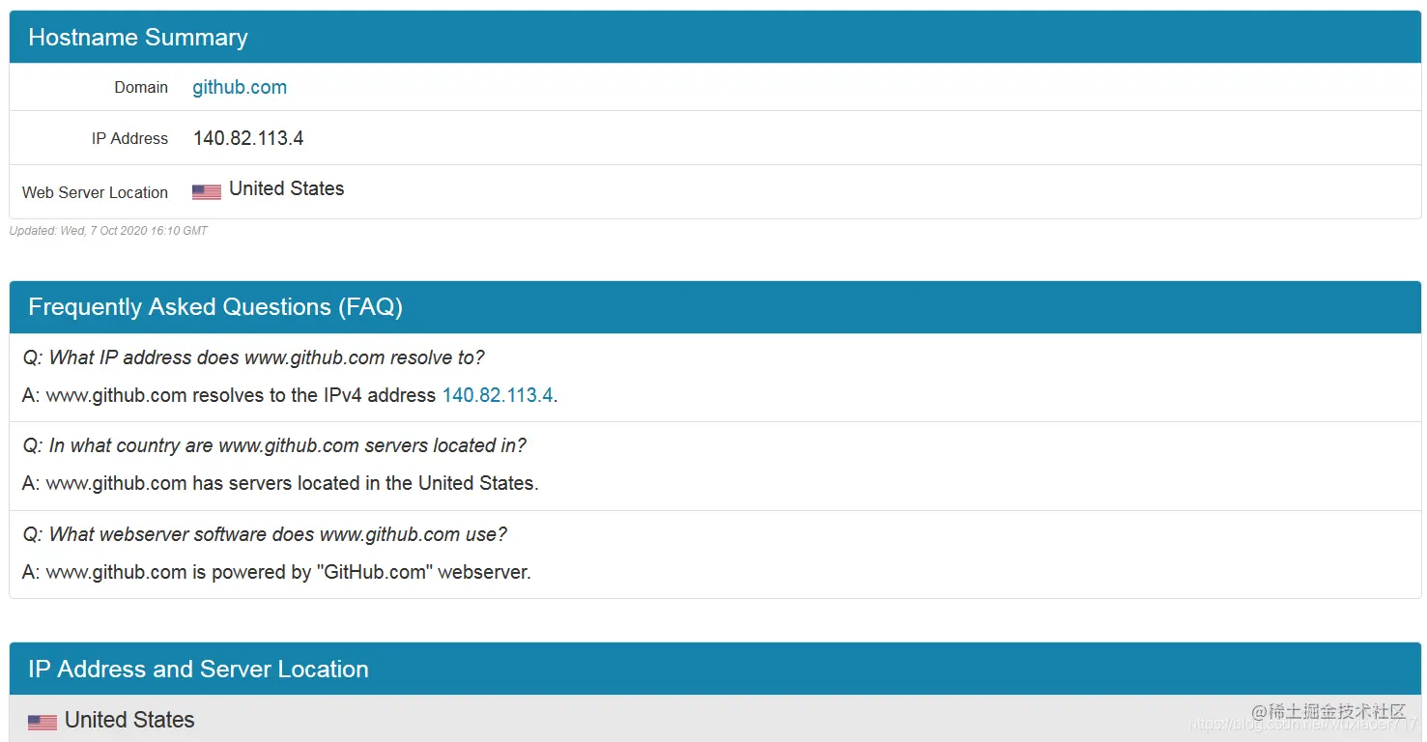Viewport: 1427px width, 742px height.
Task: Click question 'What webserver software does www.github.com use?'
Action: tap(265, 534)
